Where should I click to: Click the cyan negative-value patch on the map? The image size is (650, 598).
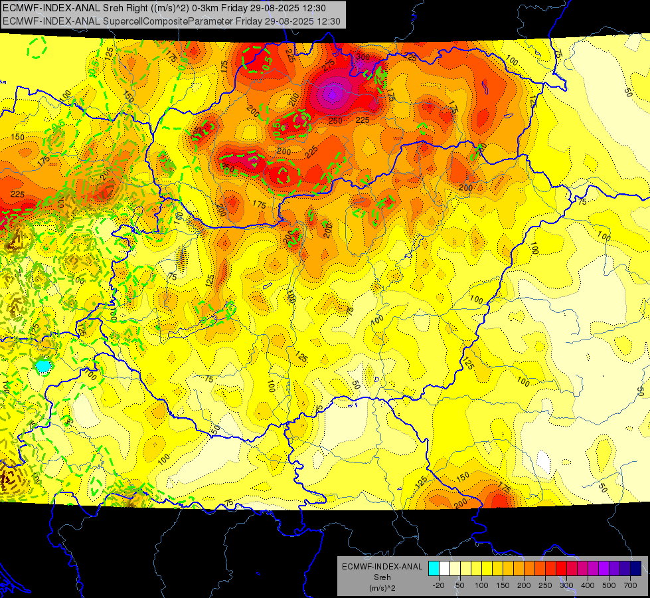42,366
